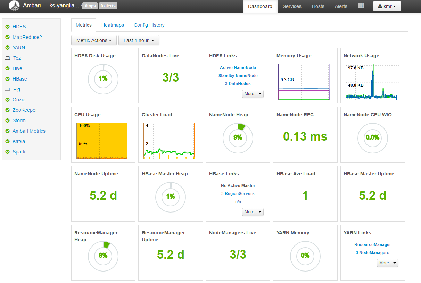Open the ResourceManager link in YARN Links
Screen dimensions: 421x283
tap(373, 245)
